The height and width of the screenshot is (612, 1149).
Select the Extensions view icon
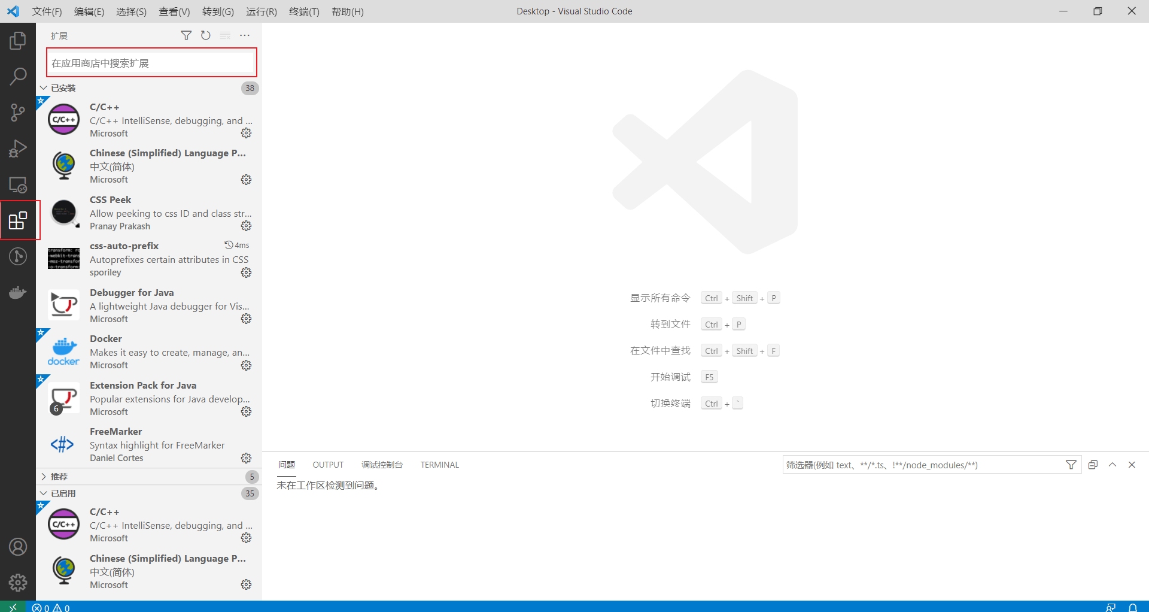pos(18,220)
